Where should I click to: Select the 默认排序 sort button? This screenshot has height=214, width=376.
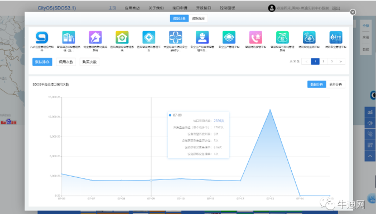coord(42,62)
